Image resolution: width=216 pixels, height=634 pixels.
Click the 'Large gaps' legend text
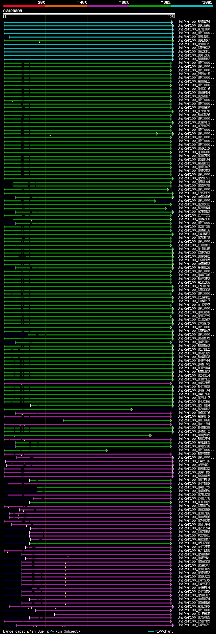(42, 631)
